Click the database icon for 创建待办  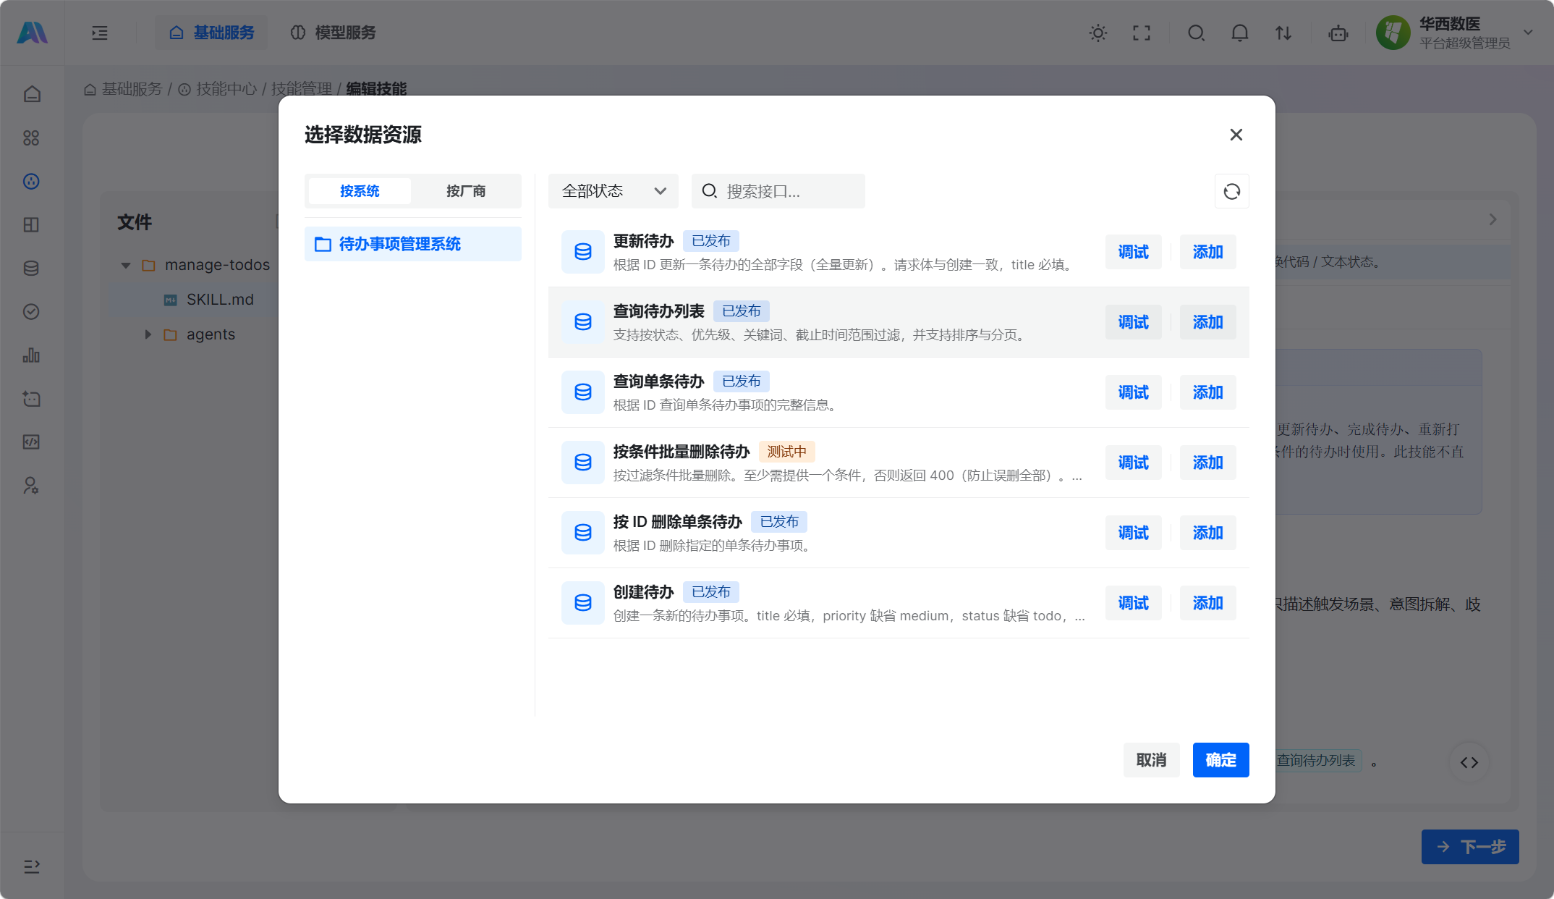click(583, 603)
